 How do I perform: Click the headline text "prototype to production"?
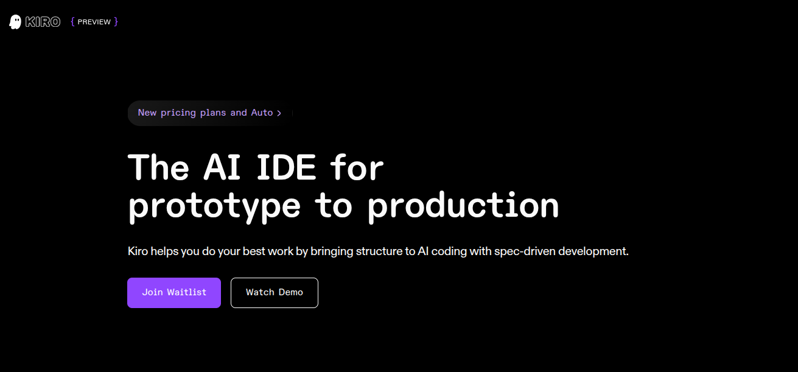tap(343, 207)
